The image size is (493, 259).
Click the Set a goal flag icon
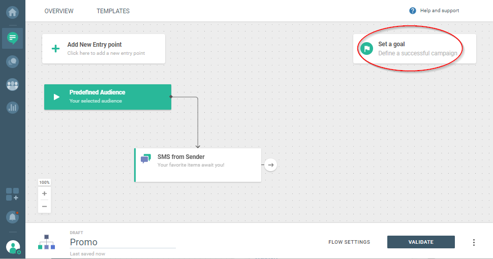pyautogui.click(x=366, y=49)
